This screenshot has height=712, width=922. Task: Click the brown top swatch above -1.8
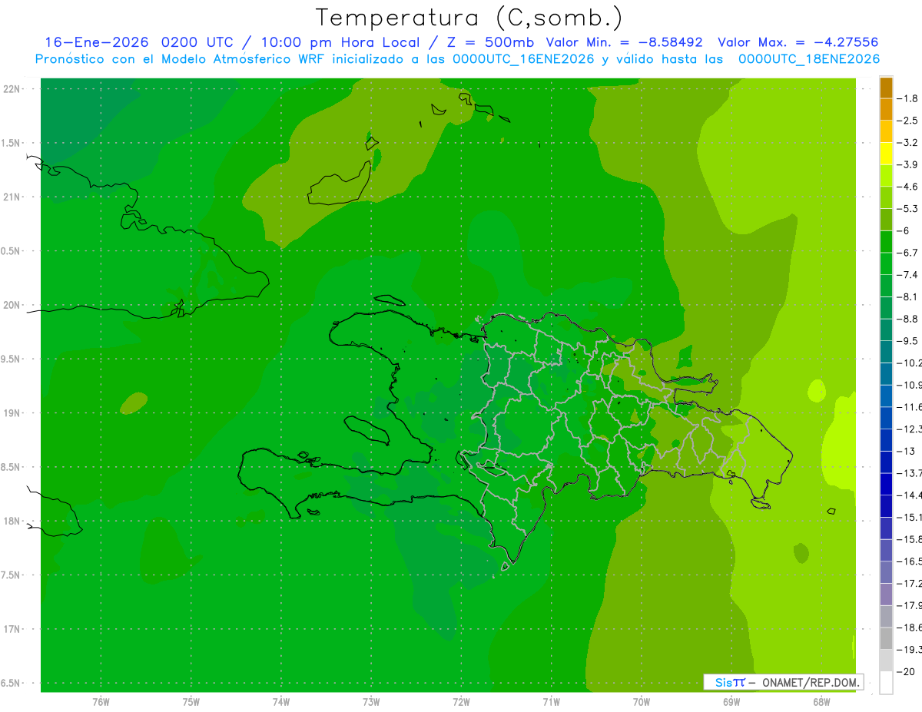click(x=886, y=88)
